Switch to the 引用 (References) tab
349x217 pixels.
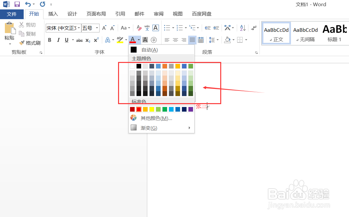pyautogui.click(x=120, y=14)
